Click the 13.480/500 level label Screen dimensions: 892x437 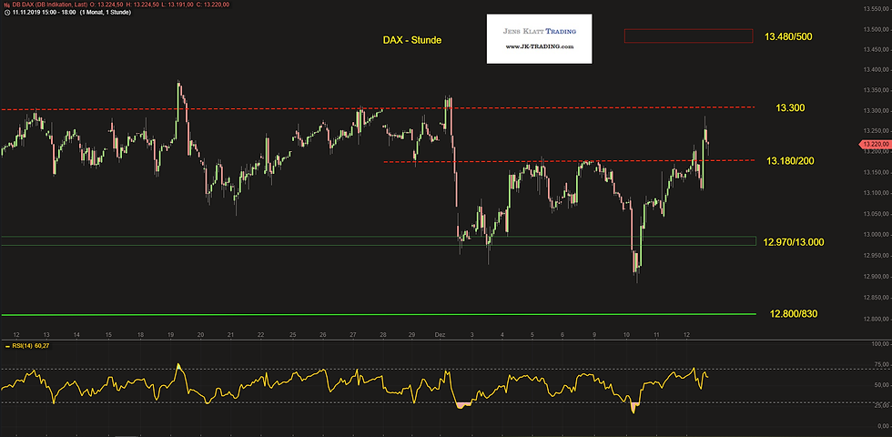point(788,36)
